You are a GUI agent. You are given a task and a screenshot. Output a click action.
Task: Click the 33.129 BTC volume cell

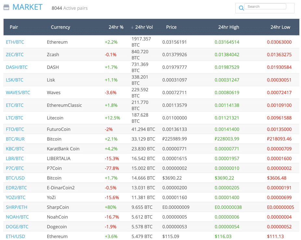143,139
